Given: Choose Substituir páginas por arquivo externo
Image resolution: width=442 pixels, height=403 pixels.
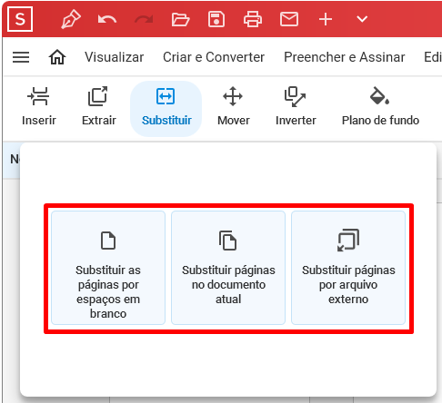Looking at the screenshot, I should click(x=348, y=268).
